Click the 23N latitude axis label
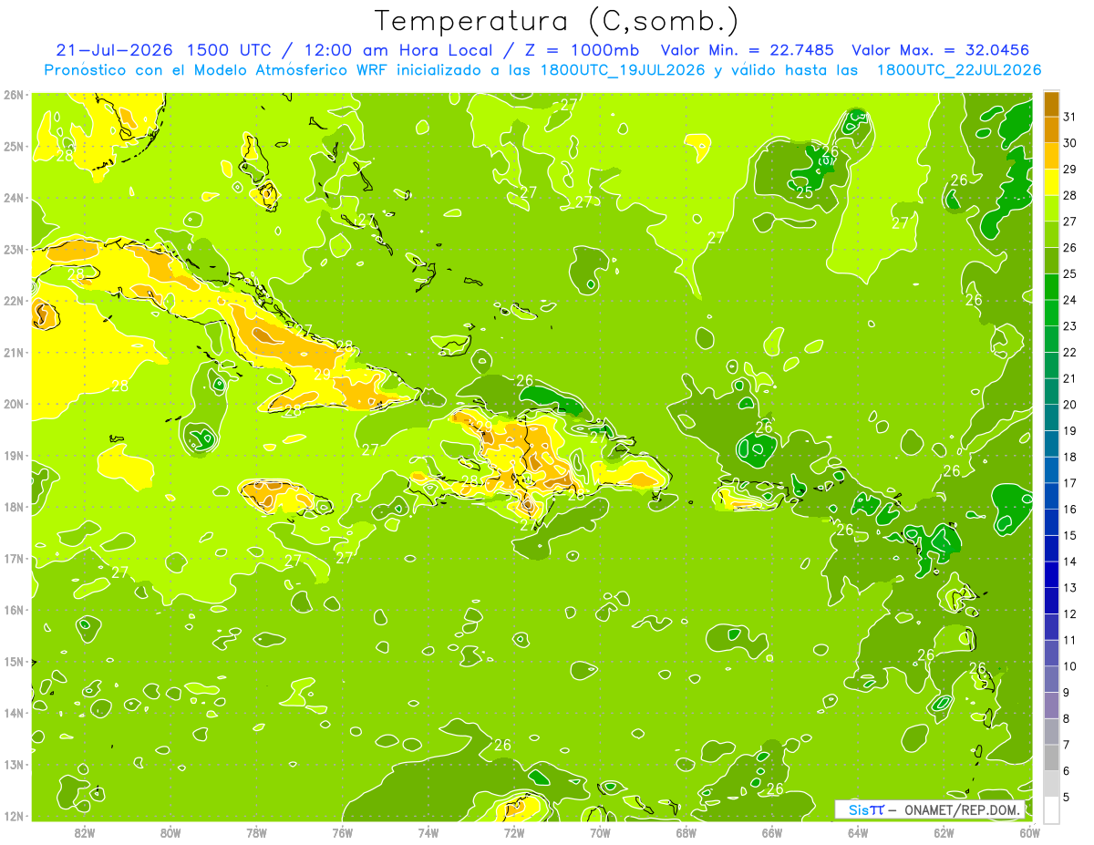Viewport: 1094px width, 845px height. pyautogui.click(x=14, y=249)
